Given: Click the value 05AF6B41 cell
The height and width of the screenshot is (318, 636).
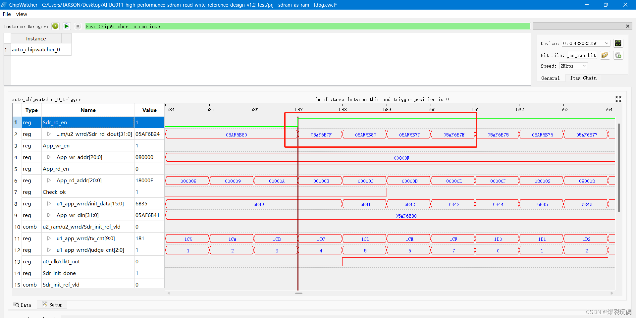Looking at the screenshot, I should [x=149, y=215].
